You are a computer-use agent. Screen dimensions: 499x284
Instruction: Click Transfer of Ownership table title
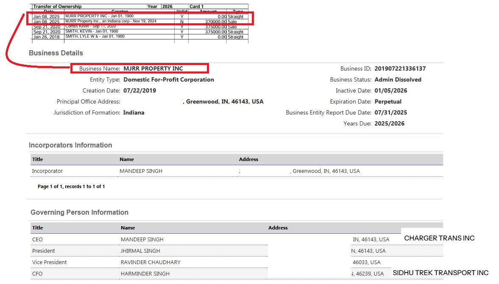click(57, 6)
